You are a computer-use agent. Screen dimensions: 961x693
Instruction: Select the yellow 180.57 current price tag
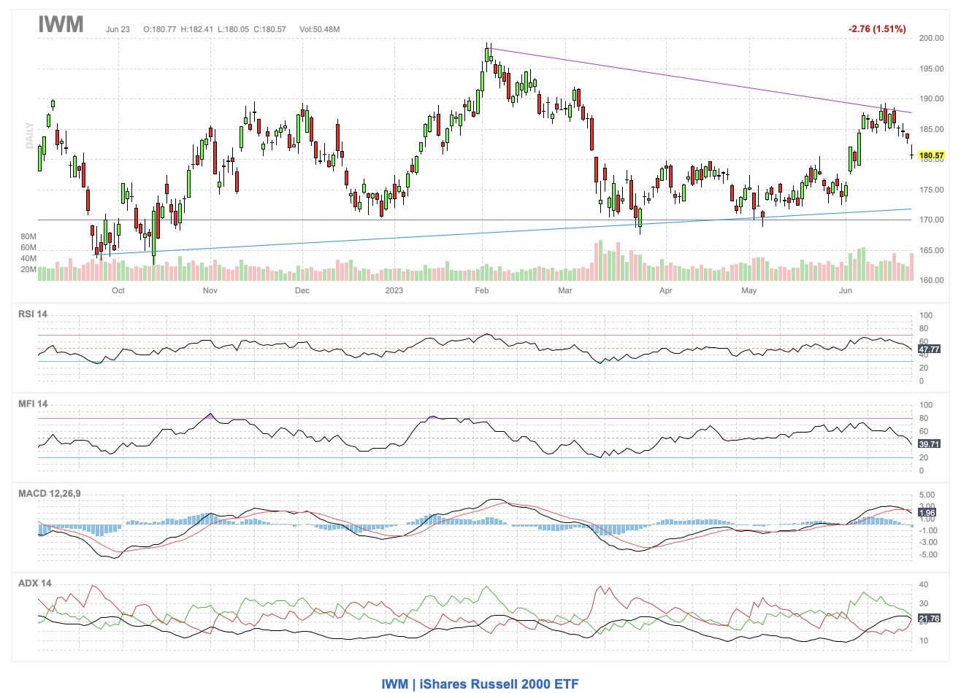931,155
